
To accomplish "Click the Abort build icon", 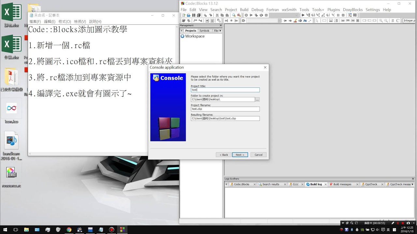I will tap(266, 15).
